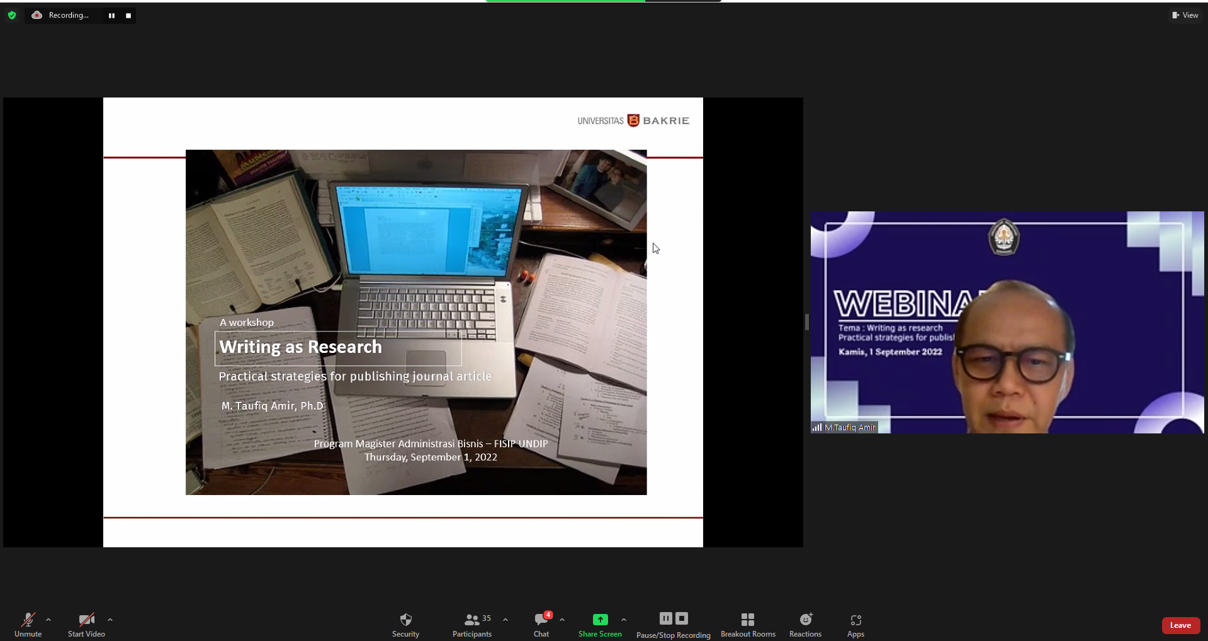Open the View layout menu
1208x641 pixels.
click(1185, 15)
